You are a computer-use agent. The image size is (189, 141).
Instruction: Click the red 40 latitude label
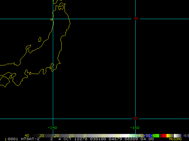[136, 19]
